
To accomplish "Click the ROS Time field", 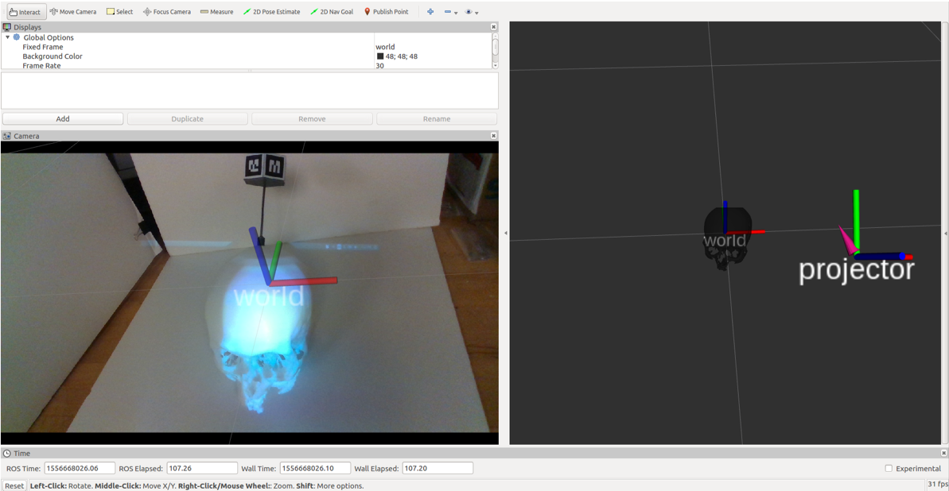I will [x=80, y=469].
